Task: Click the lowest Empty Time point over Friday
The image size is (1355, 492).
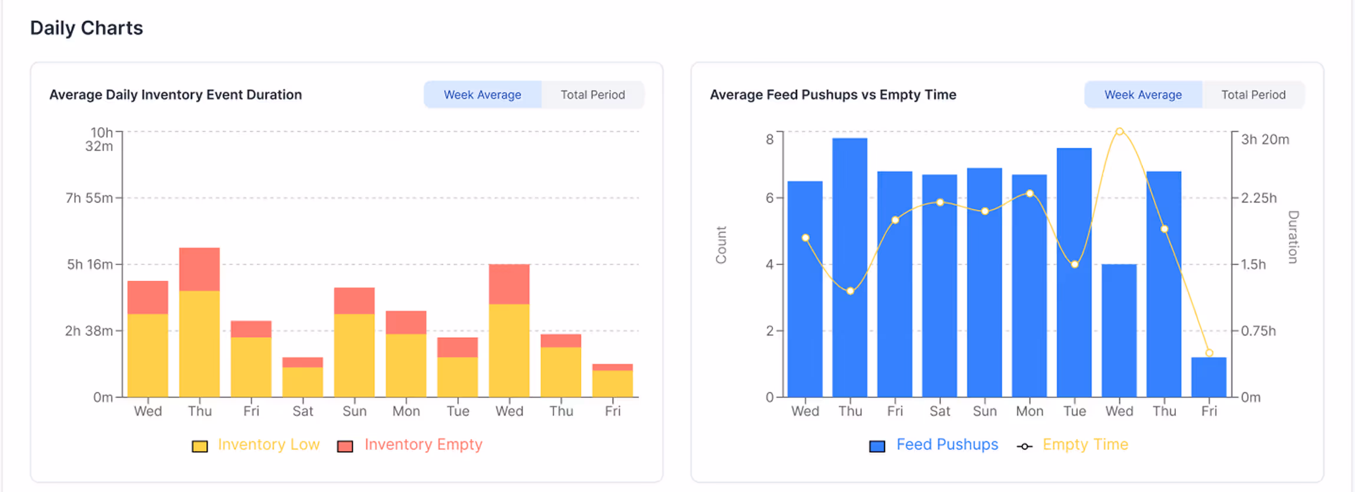Action: (1209, 353)
